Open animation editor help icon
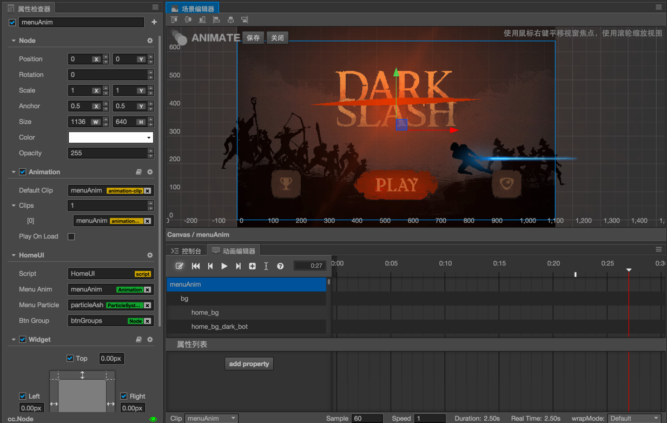667x423 pixels. 280,266
